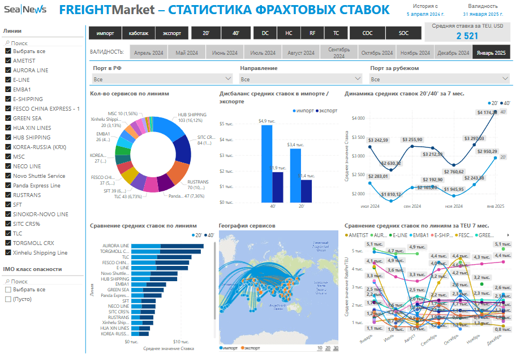520x354 pixels.
Task: Filter by COC ownership button
Action: [367, 33]
